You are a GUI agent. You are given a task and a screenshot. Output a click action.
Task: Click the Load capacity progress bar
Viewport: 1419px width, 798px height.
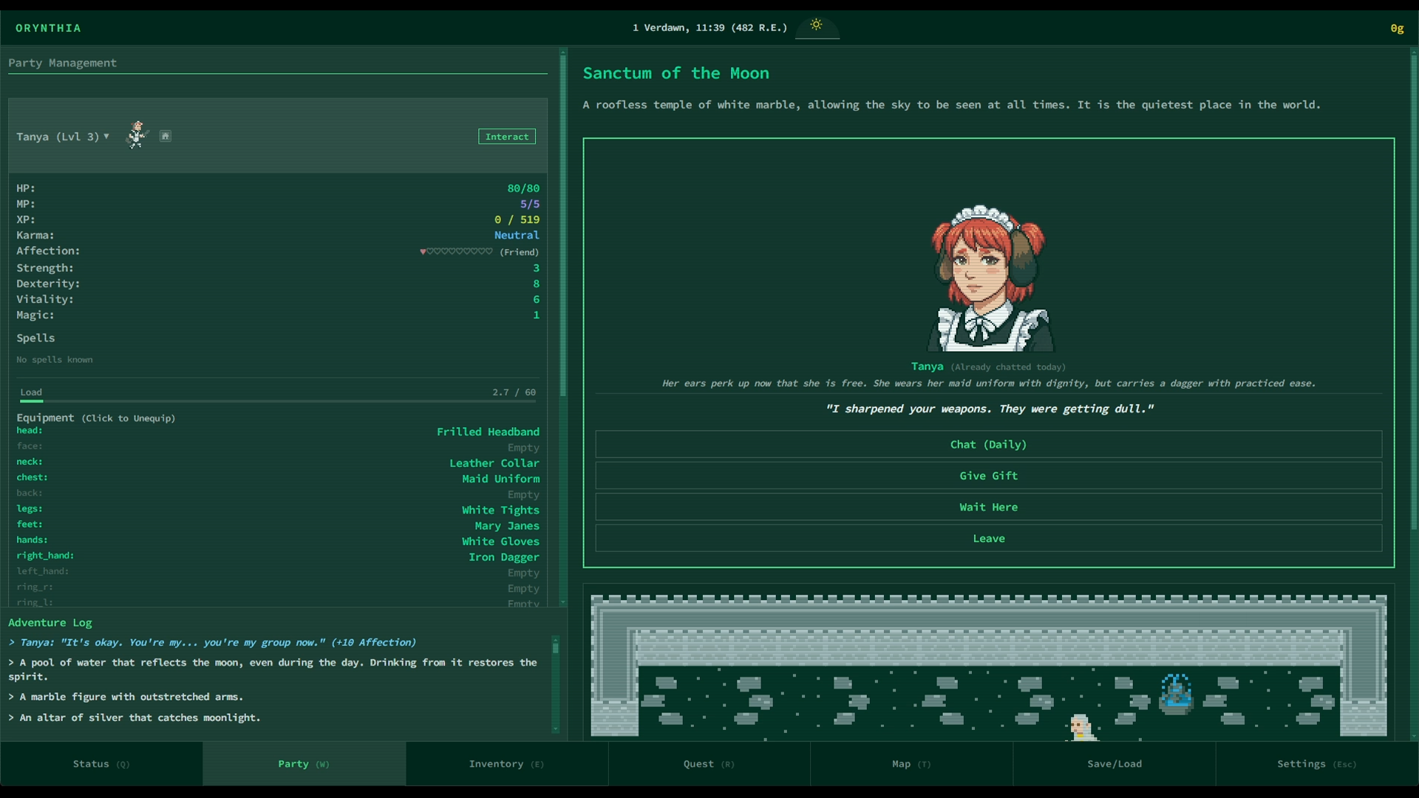(278, 401)
